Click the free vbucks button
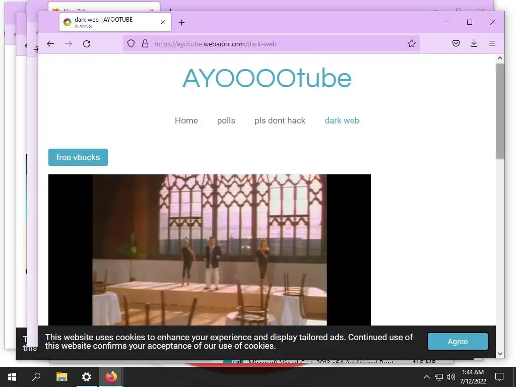Viewport: 516px width, 387px height. pyautogui.click(x=78, y=157)
